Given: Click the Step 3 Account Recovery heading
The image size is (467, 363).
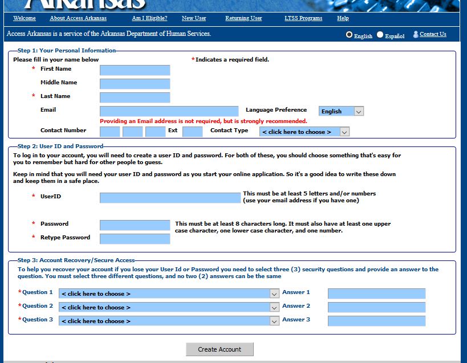Looking at the screenshot, I should 76,260.
